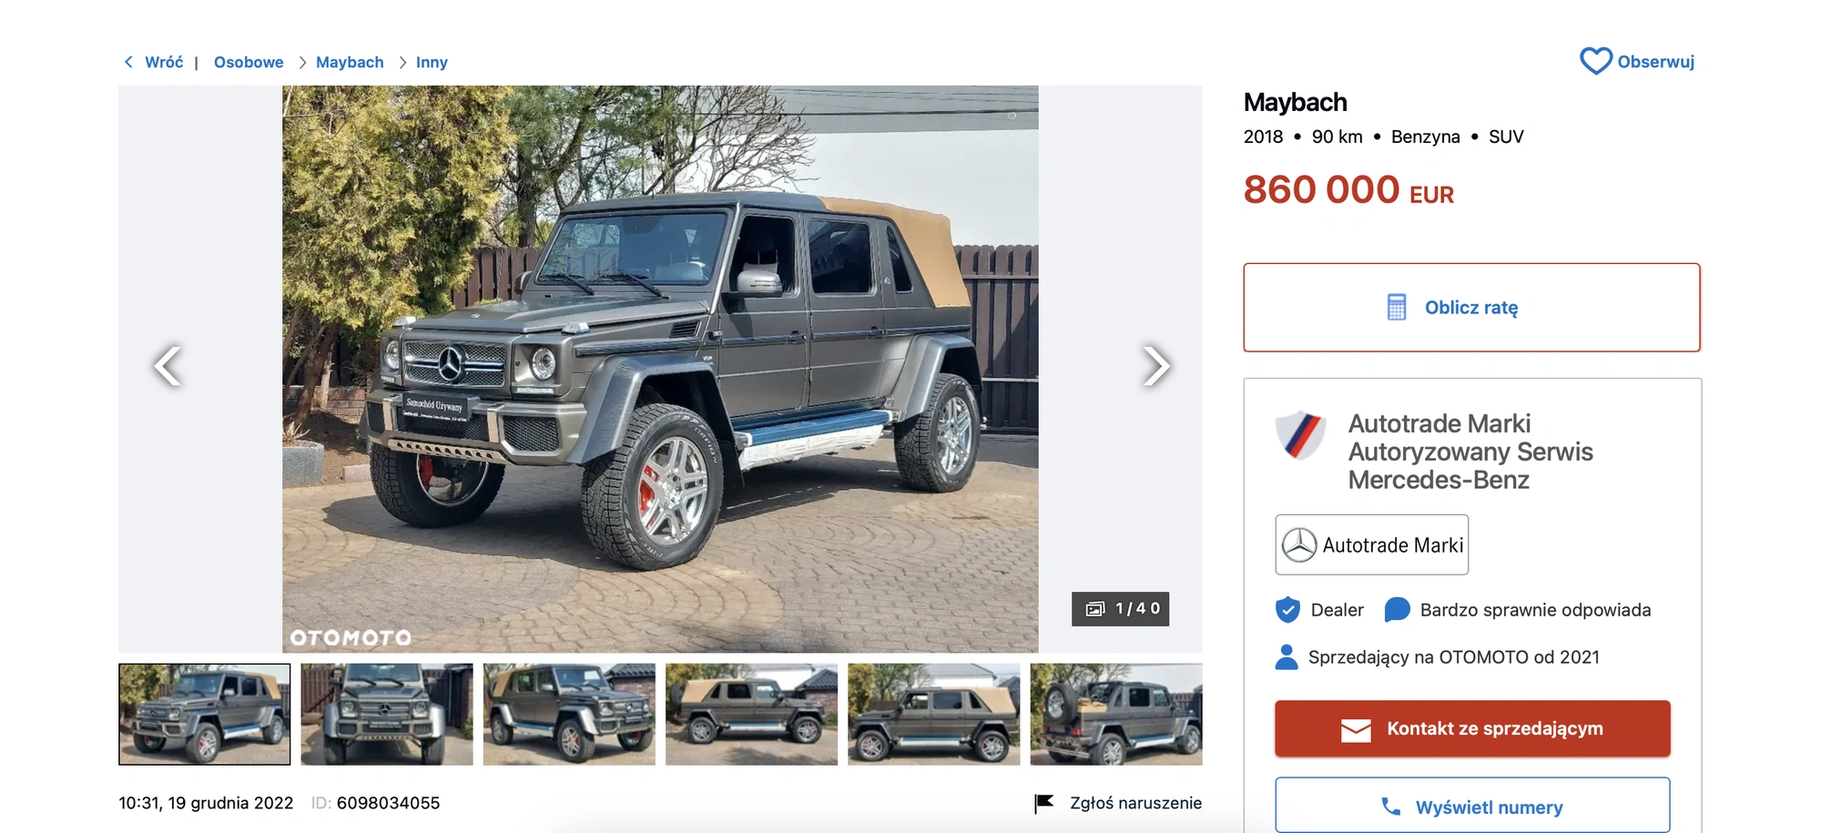Show the previous photo with left arrow
Viewport: 1821px width, 833px height.
pos(168,366)
